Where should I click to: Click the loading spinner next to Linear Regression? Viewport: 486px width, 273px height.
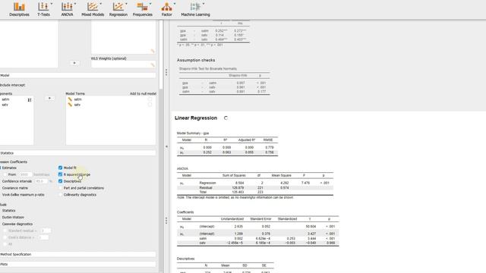pyautogui.click(x=226, y=118)
